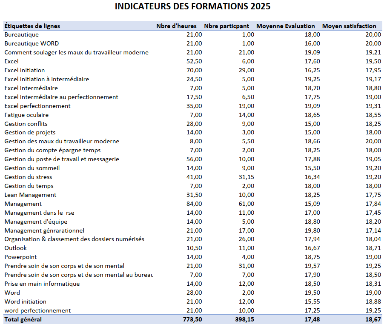Click the 'Lean Management' row label
Screen dimensions: 387x327
30,195
